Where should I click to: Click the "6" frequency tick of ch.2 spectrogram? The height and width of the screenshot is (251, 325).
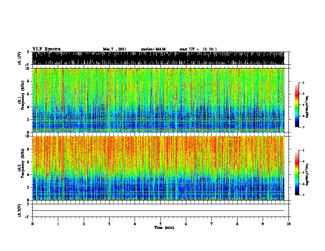[29, 162]
